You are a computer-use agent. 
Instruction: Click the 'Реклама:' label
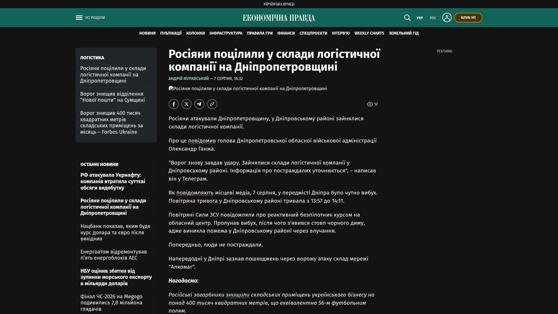pyautogui.click(x=444, y=51)
